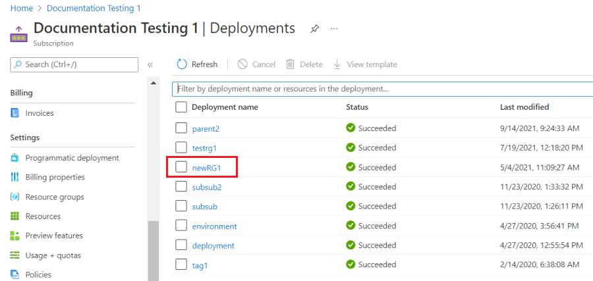Click the Invoices icon in the sidebar

[x=14, y=113]
